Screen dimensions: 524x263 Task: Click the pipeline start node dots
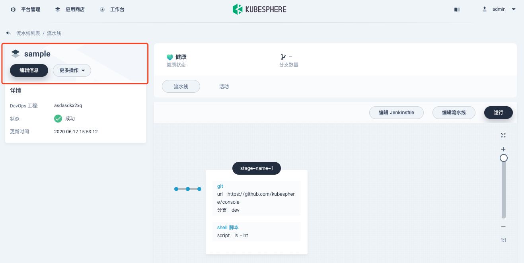(x=188, y=189)
